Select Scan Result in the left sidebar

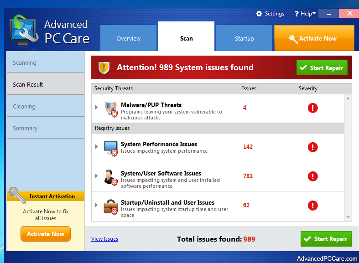[28, 84]
